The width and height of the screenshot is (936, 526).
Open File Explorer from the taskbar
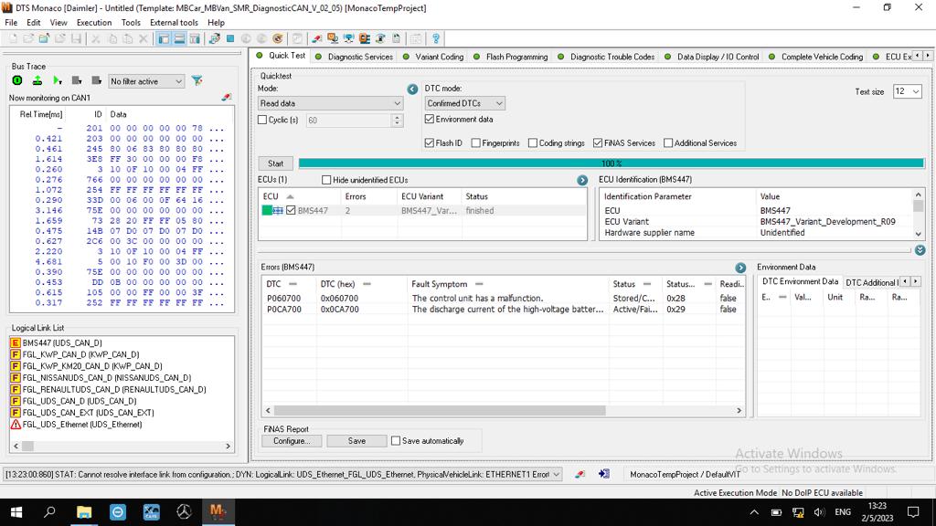tap(84, 511)
